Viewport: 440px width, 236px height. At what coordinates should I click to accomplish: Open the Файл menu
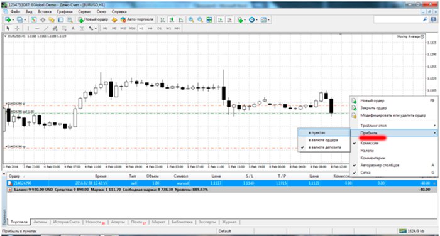(15, 12)
